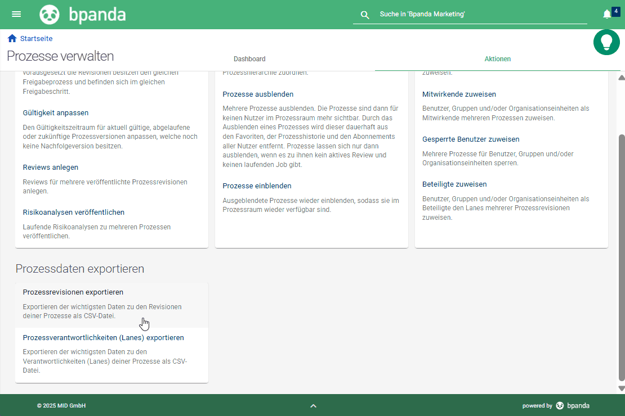
Task: Click the vertical scrollbar thumb
Action: point(622,257)
